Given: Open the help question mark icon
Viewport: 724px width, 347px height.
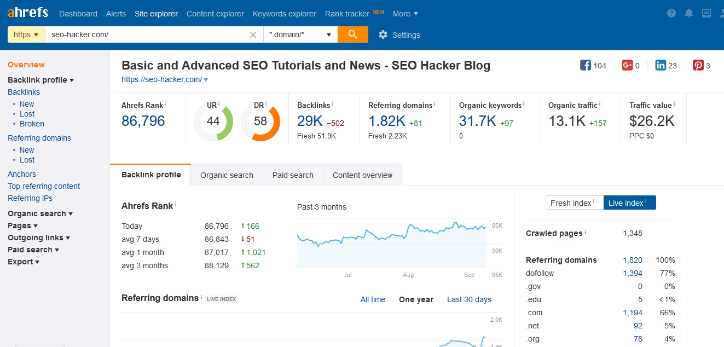Looking at the screenshot, I should (672, 14).
